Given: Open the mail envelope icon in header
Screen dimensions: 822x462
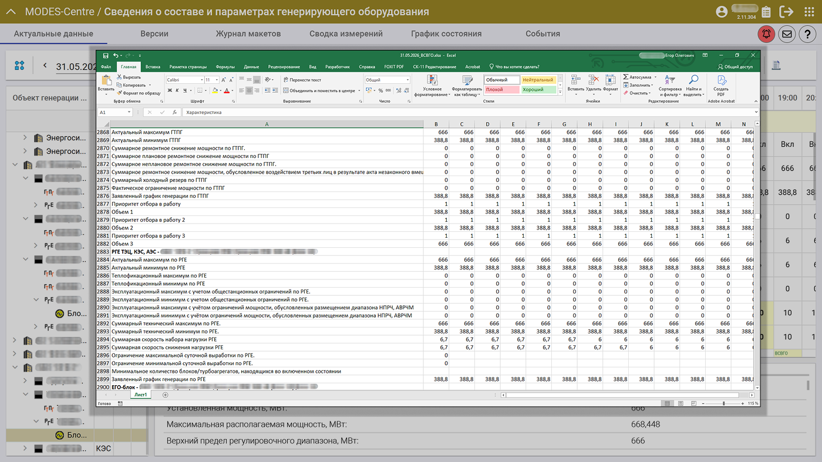Looking at the screenshot, I should (x=787, y=34).
